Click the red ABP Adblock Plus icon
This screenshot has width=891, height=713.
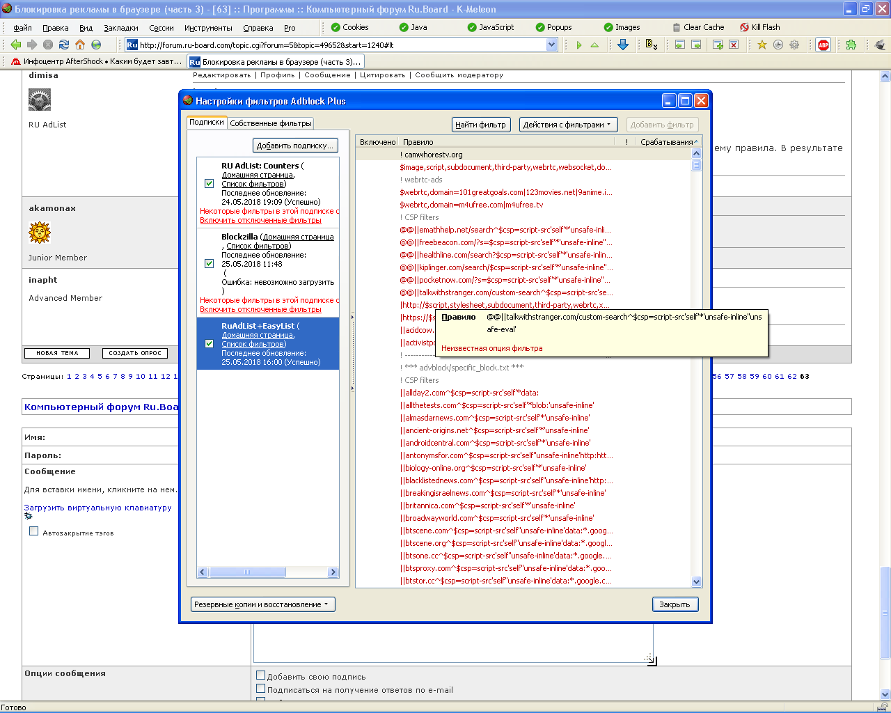(823, 45)
